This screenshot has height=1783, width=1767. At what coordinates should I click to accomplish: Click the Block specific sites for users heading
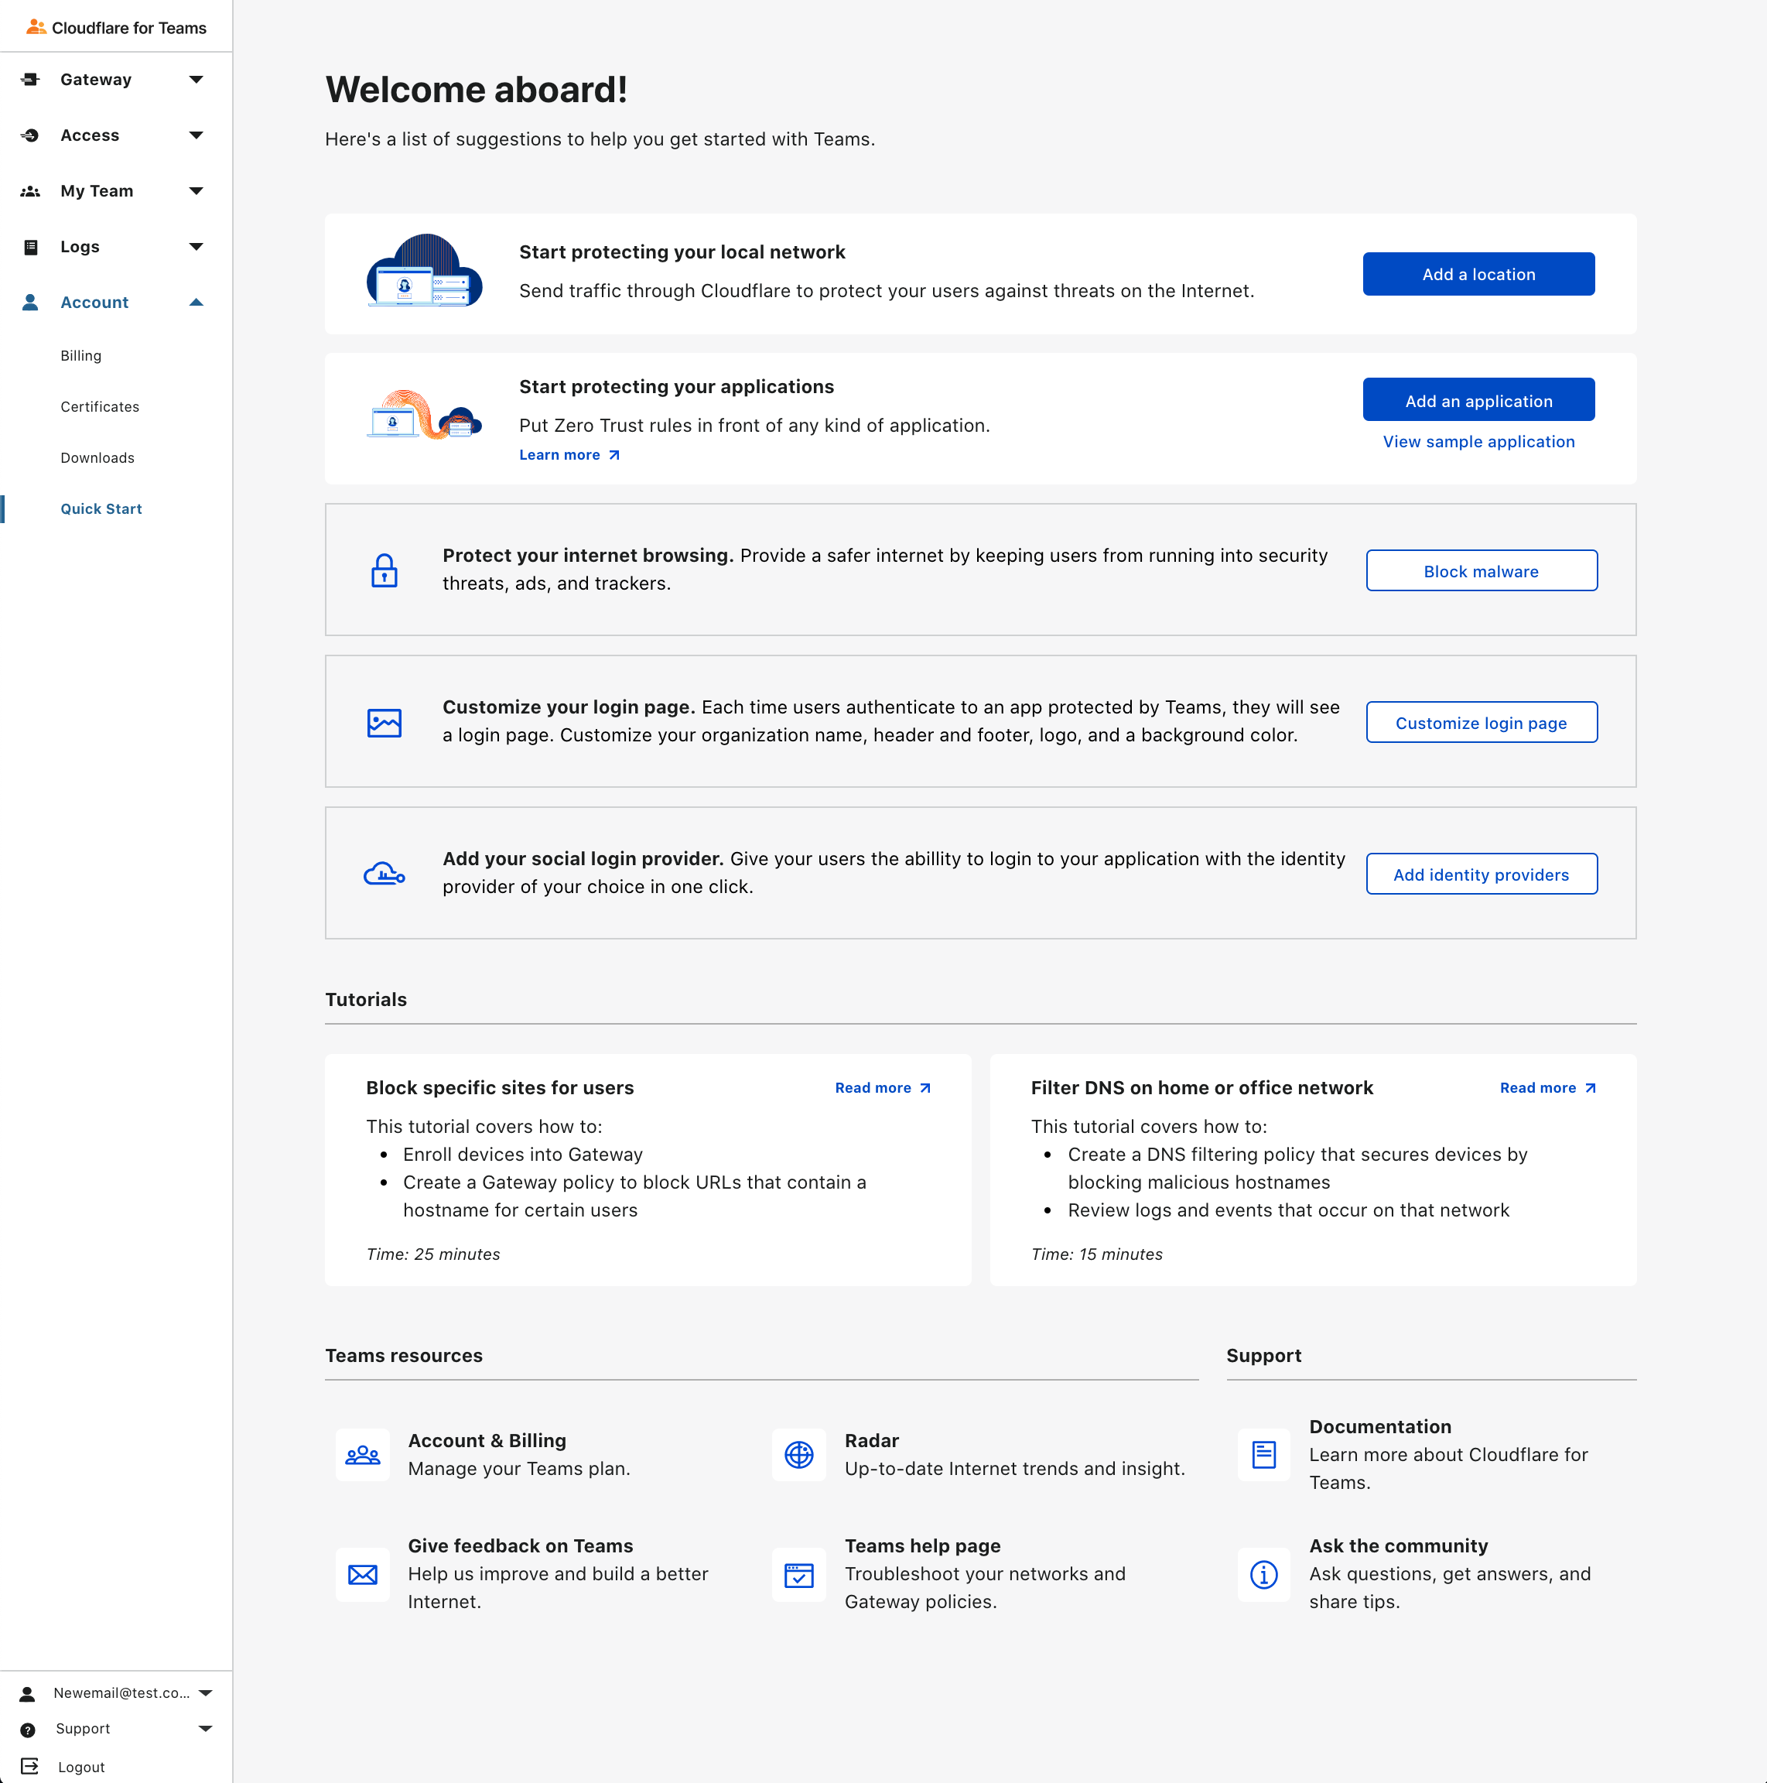500,1088
